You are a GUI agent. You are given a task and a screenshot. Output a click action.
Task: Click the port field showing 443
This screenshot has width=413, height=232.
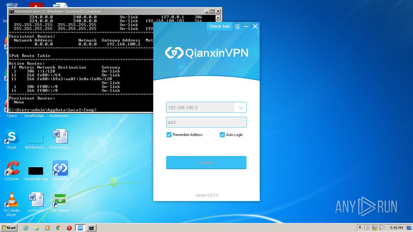pyautogui.click(x=206, y=122)
